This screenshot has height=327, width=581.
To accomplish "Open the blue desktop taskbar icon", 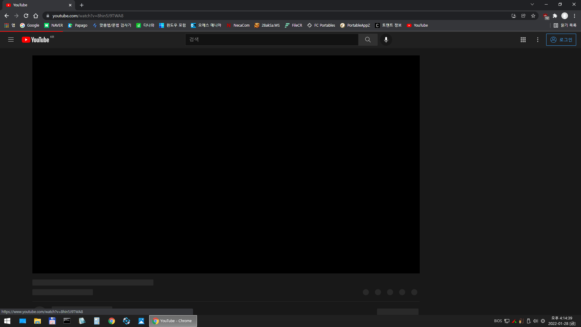I will point(23,321).
